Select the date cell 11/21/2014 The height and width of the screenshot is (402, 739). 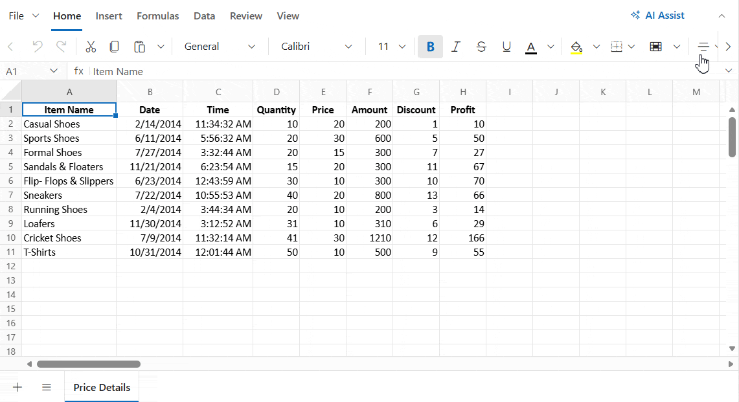[150, 167]
